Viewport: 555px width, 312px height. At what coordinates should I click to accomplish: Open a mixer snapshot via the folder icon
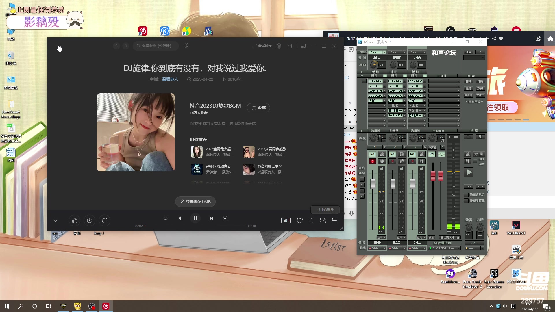[x=468, y=137]
